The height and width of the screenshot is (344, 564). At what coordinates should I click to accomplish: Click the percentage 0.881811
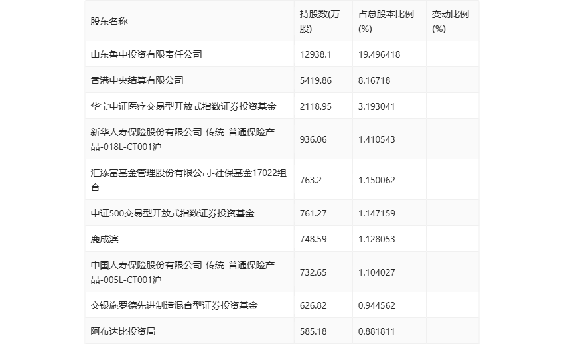[x=377, y=331]
